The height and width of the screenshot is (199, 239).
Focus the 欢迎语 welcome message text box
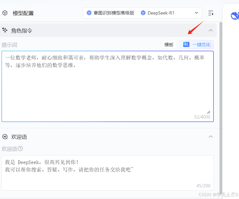tap(108, 173)
